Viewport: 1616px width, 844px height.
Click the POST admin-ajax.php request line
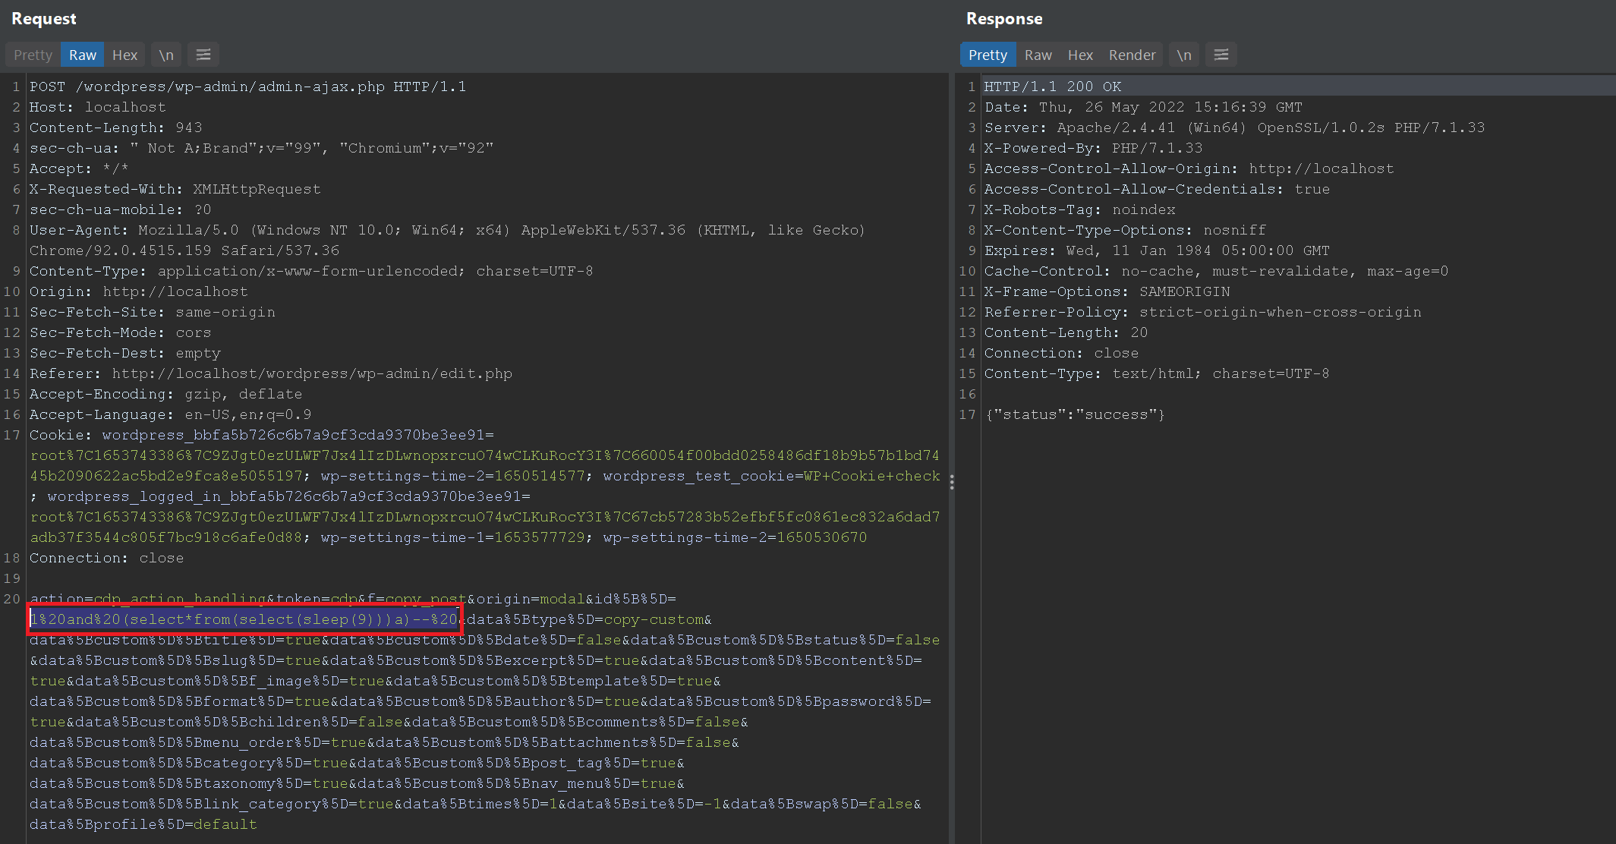click(x=248, y=87)
